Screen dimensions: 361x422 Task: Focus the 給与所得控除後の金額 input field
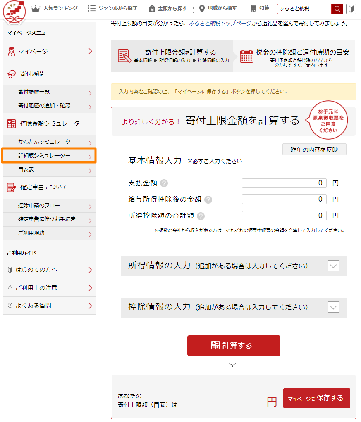[x=284, y=199]
